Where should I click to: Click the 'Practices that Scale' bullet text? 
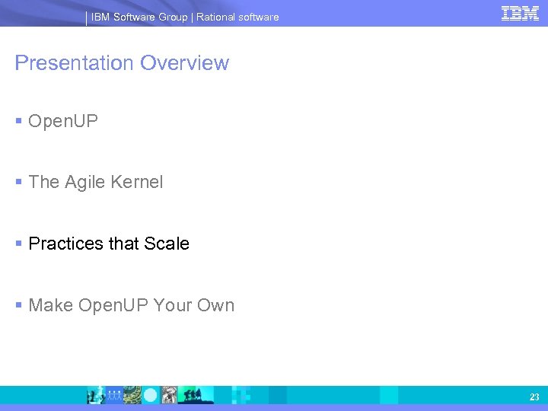[x=109, y=244]
